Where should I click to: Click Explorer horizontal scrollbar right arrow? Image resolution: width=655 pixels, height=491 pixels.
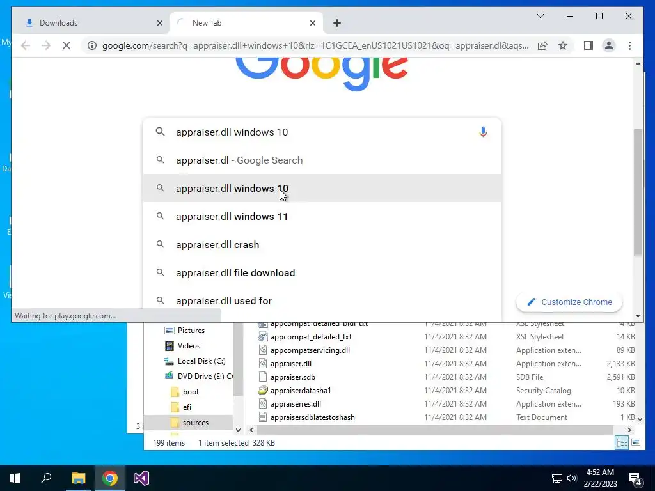click(629, 430)
